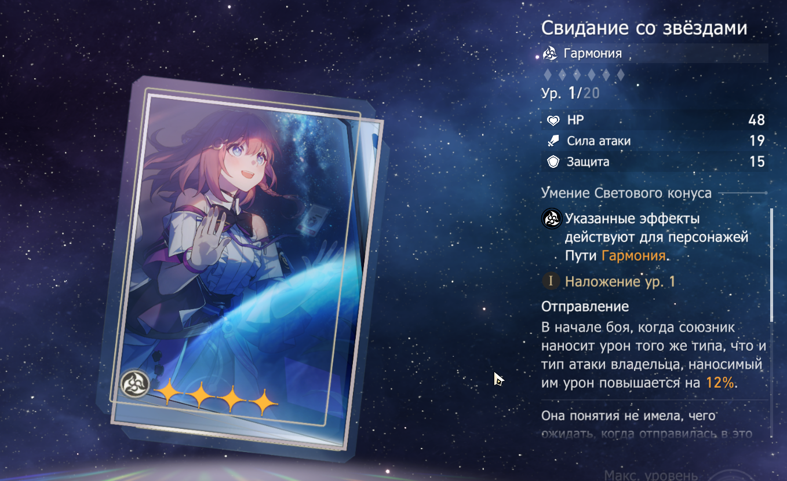The width and height of the screenshot is (787, 481).
Task: Click the orange Гармония link in description
Action: click(633, 255)
